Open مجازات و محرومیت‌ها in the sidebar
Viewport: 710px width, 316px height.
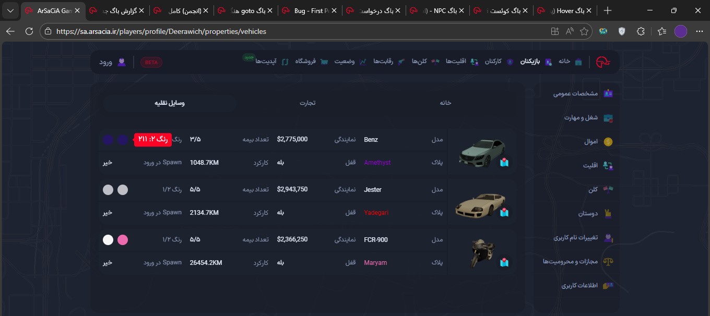tap(578, 261)
